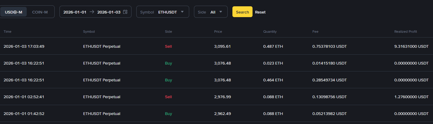Expand the Symbol ETHUSDT dropdown
Viewport: 433px width, 124px height.
click(x=163, y=12)
